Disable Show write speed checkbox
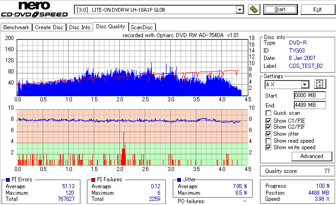The height and width of the screenshot is (205, 336). 268,147
